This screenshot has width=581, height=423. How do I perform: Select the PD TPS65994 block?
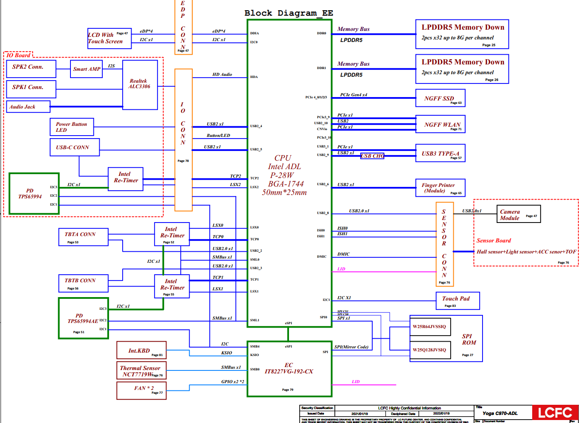click(x=34, y=194)
